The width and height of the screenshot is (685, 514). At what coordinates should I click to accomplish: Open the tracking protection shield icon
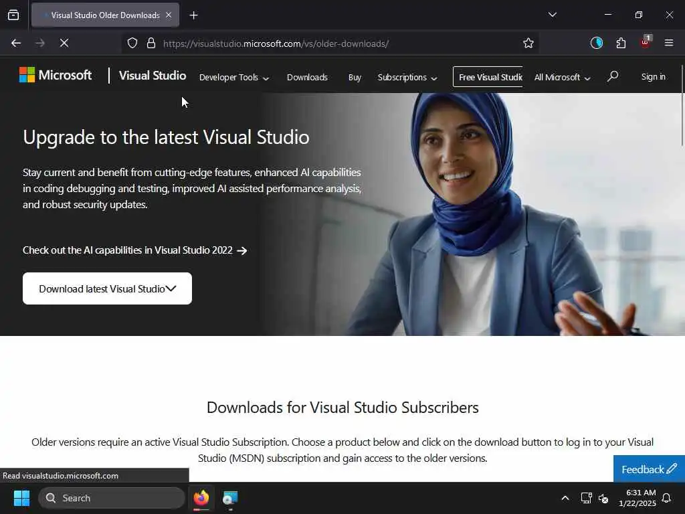tap(132, 43)
